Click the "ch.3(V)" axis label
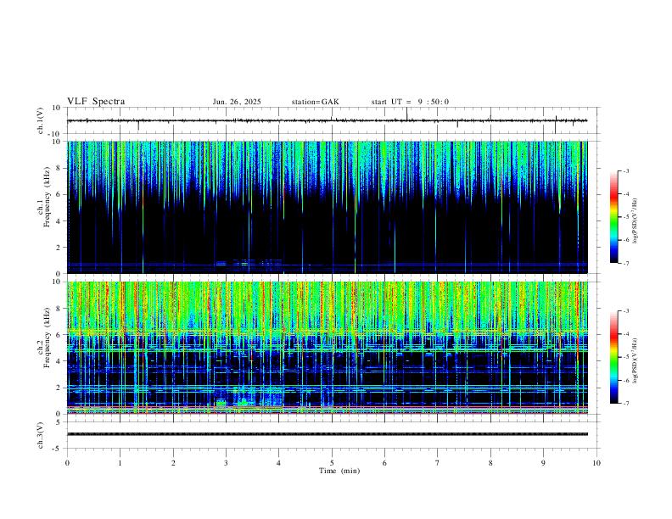 tap(41, 435)
